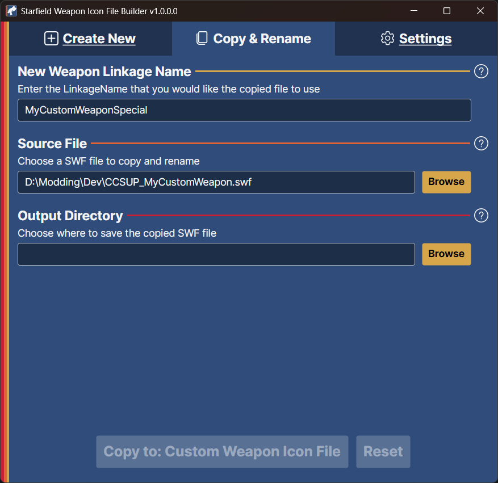This screenshot has height=483, width=498.
Task: Switch to the Copy & Rename tab
Action: pyautogui.click(x=253, y=39)
